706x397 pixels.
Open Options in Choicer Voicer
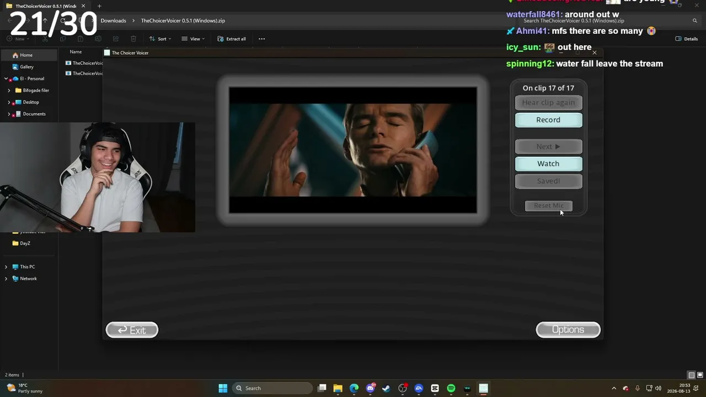coord(568,329)
